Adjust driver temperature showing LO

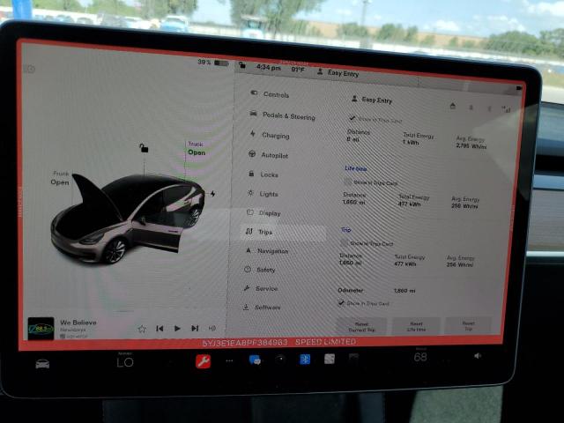125,362
